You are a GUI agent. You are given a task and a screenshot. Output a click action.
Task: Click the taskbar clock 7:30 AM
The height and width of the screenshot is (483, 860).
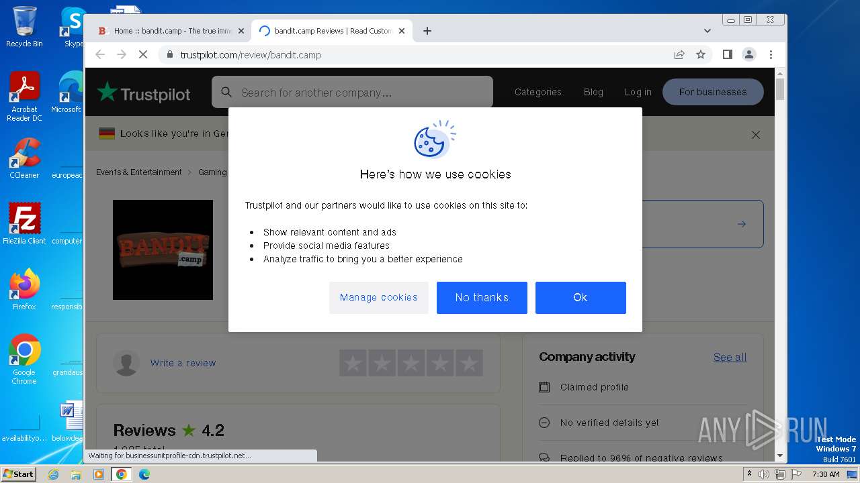826,474
